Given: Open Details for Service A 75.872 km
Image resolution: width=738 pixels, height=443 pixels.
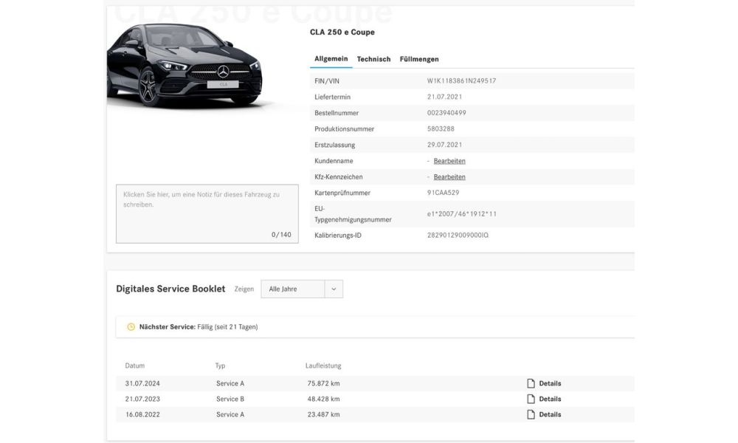Looking at the screenshot, I should 550,383.
